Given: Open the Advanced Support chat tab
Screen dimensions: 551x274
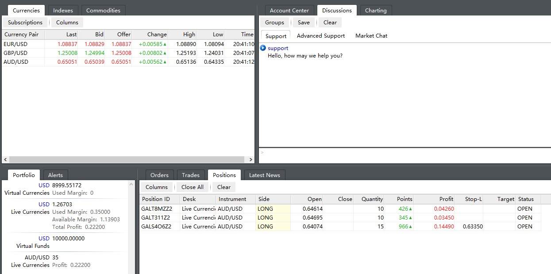Looking at the screenshot, I should tap(321, 36).
